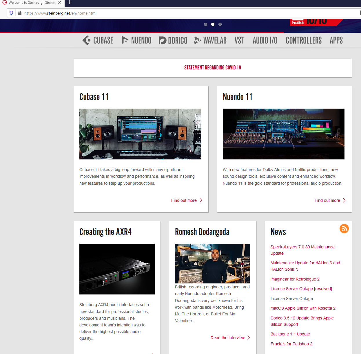Click Find out more under Cubase 11
361x354 pixels.
click(184, 200)
